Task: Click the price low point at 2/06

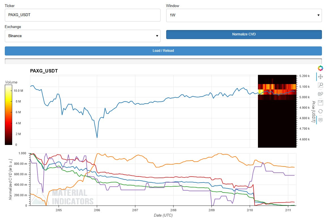Action: pyautogui.click(x=97, y=138)
